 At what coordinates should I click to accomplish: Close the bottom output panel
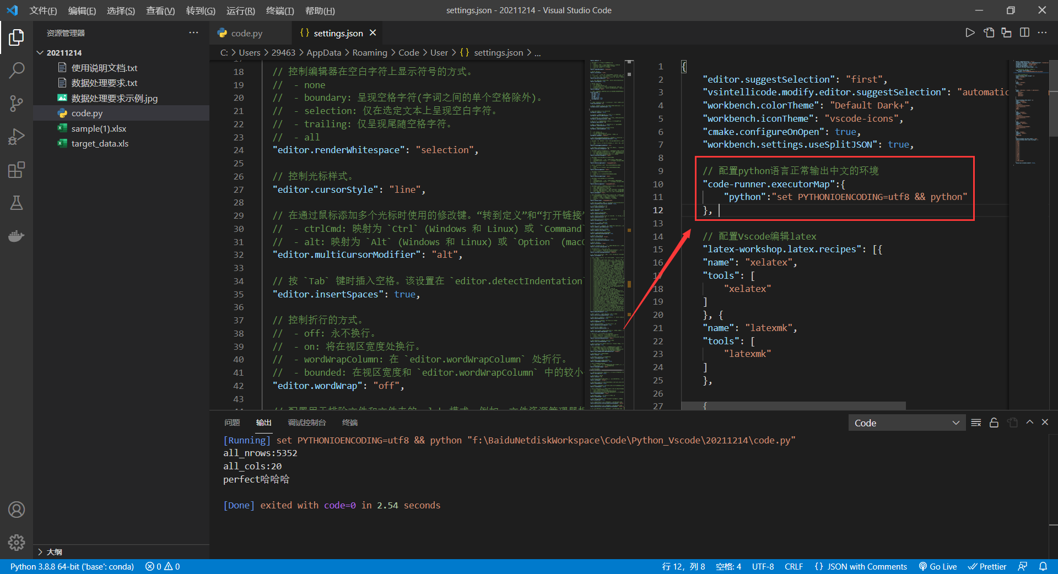coord(1045,423)
